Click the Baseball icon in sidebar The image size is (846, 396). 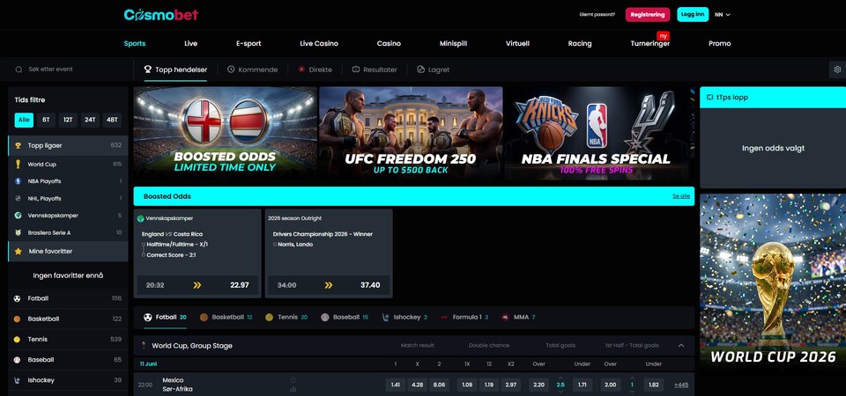(x=17, y=360)
